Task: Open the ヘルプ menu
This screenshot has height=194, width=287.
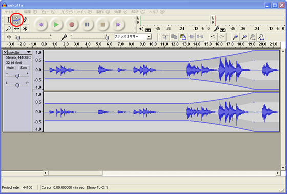Action: 157,12
